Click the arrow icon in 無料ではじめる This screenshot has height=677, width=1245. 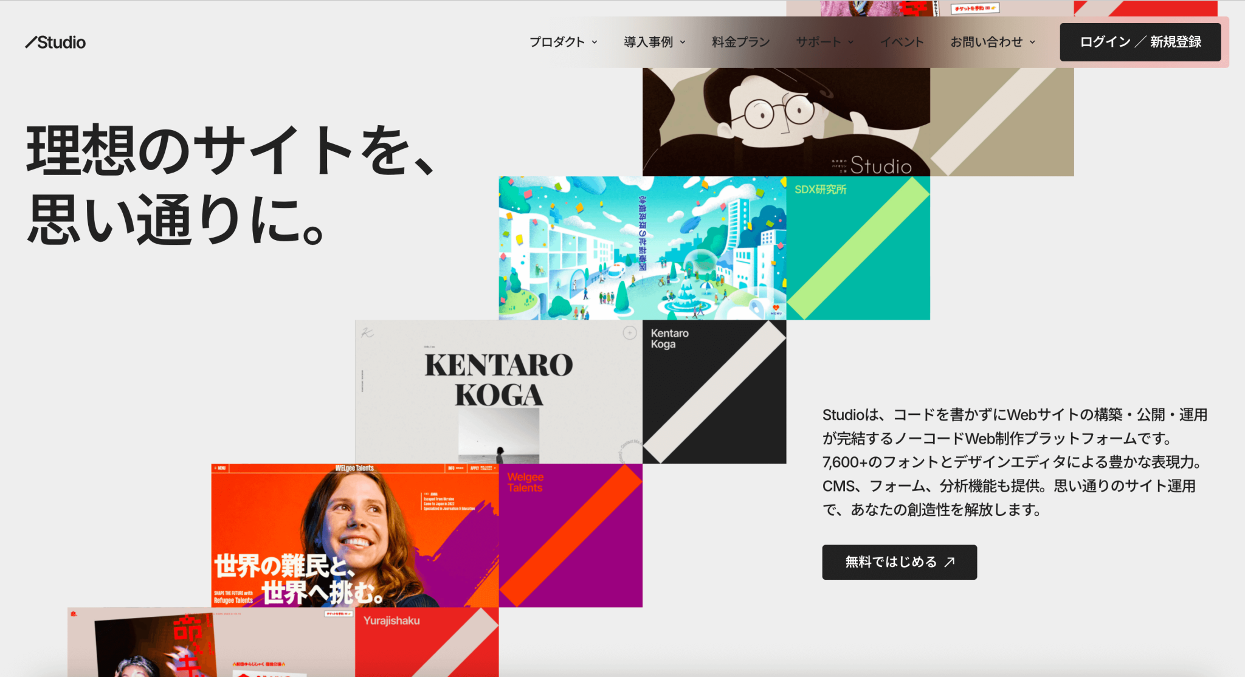point(950,562)
